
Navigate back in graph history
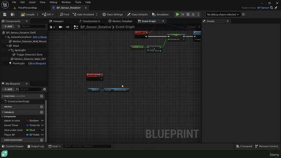pos(61,27)
